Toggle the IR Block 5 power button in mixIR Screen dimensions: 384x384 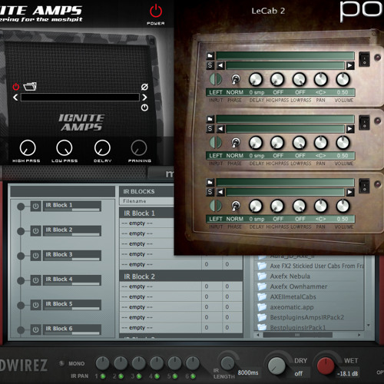click(35, 305)
